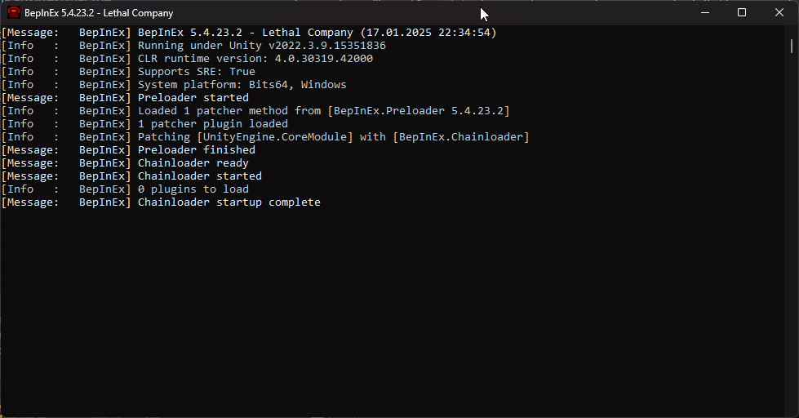
Task: Click the 'Chainloader started' message line
Action: [199, 176]
